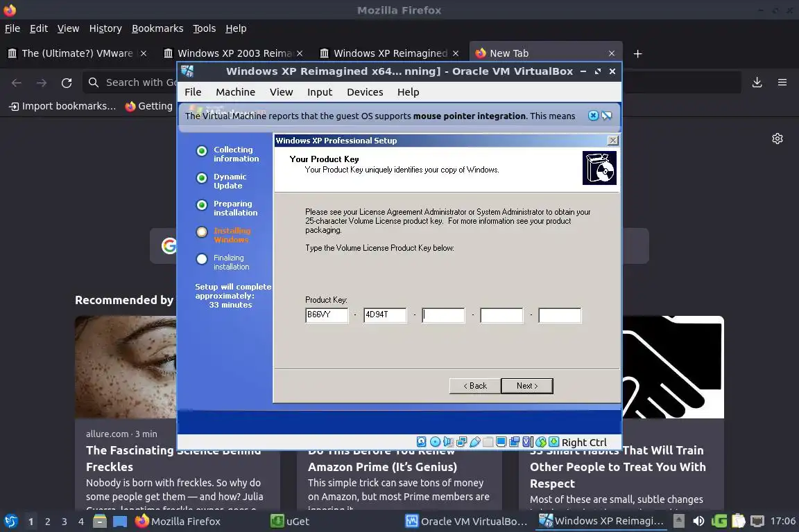The width and height of the screenshot is (799, 532).
Task: Close the 'Windows XP 2003 Reimagined' tab
Action: (300, 53)
